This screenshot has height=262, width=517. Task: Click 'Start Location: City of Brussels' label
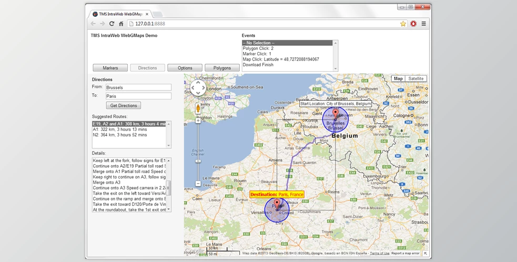pos(336,104)
